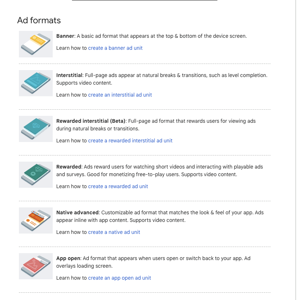Click the Banner ad format icon

[x=36, y=44]
